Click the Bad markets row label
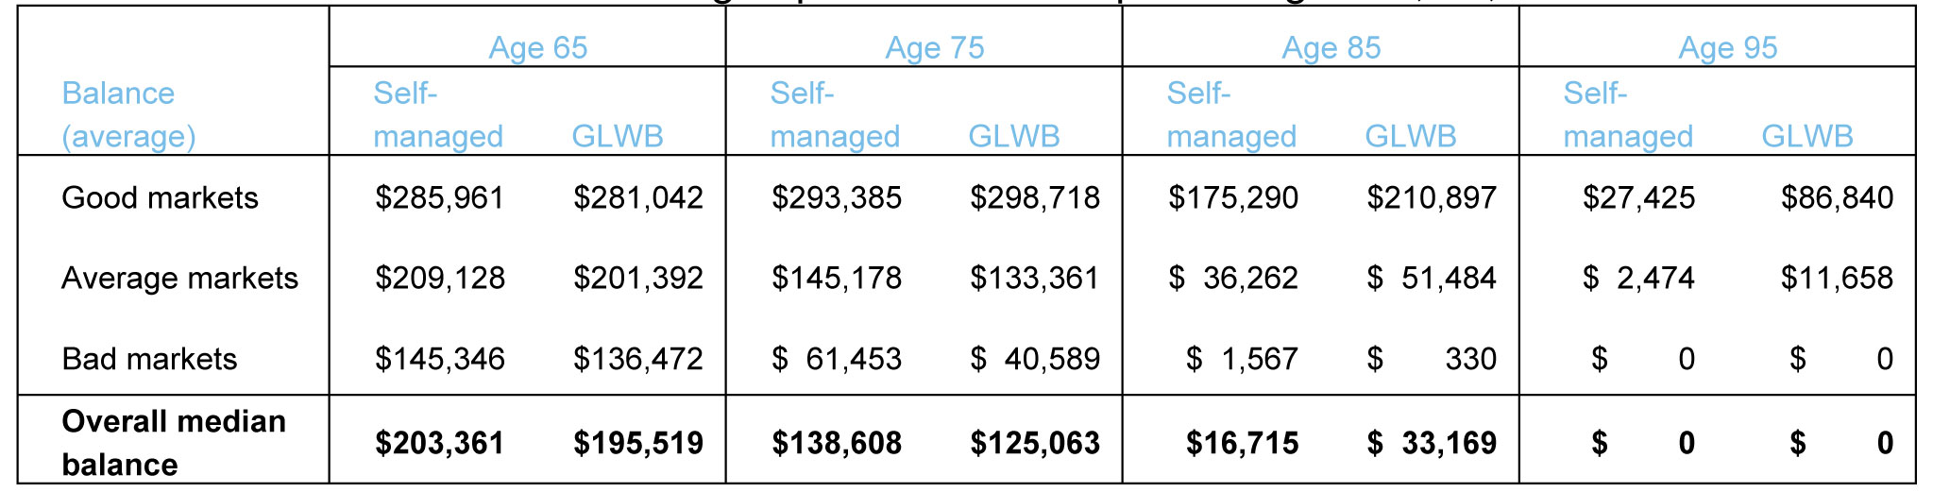This screenshot has width=1933, height=492. click(x=149, y=359)
